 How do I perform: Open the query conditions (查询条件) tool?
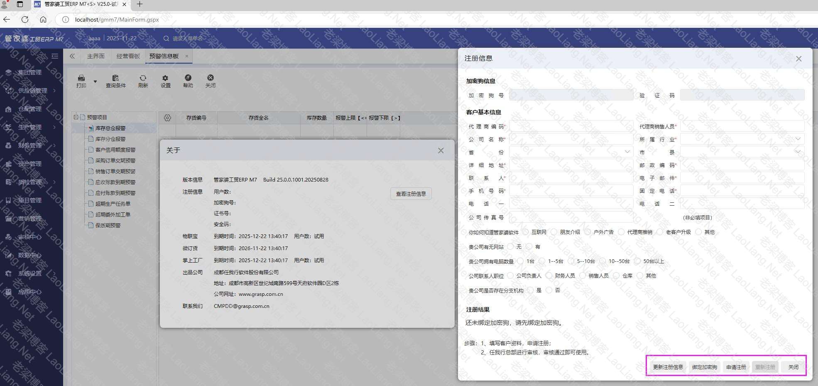coord(115,78)
